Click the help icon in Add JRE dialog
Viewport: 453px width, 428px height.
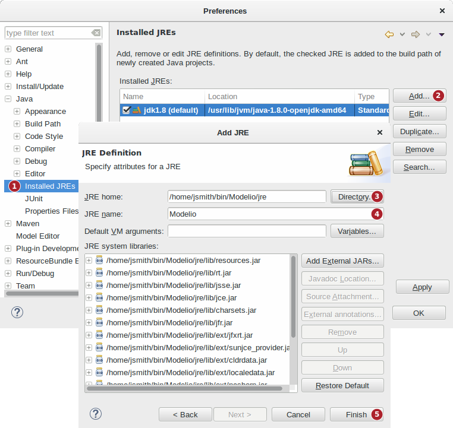[x=95, y=414]
